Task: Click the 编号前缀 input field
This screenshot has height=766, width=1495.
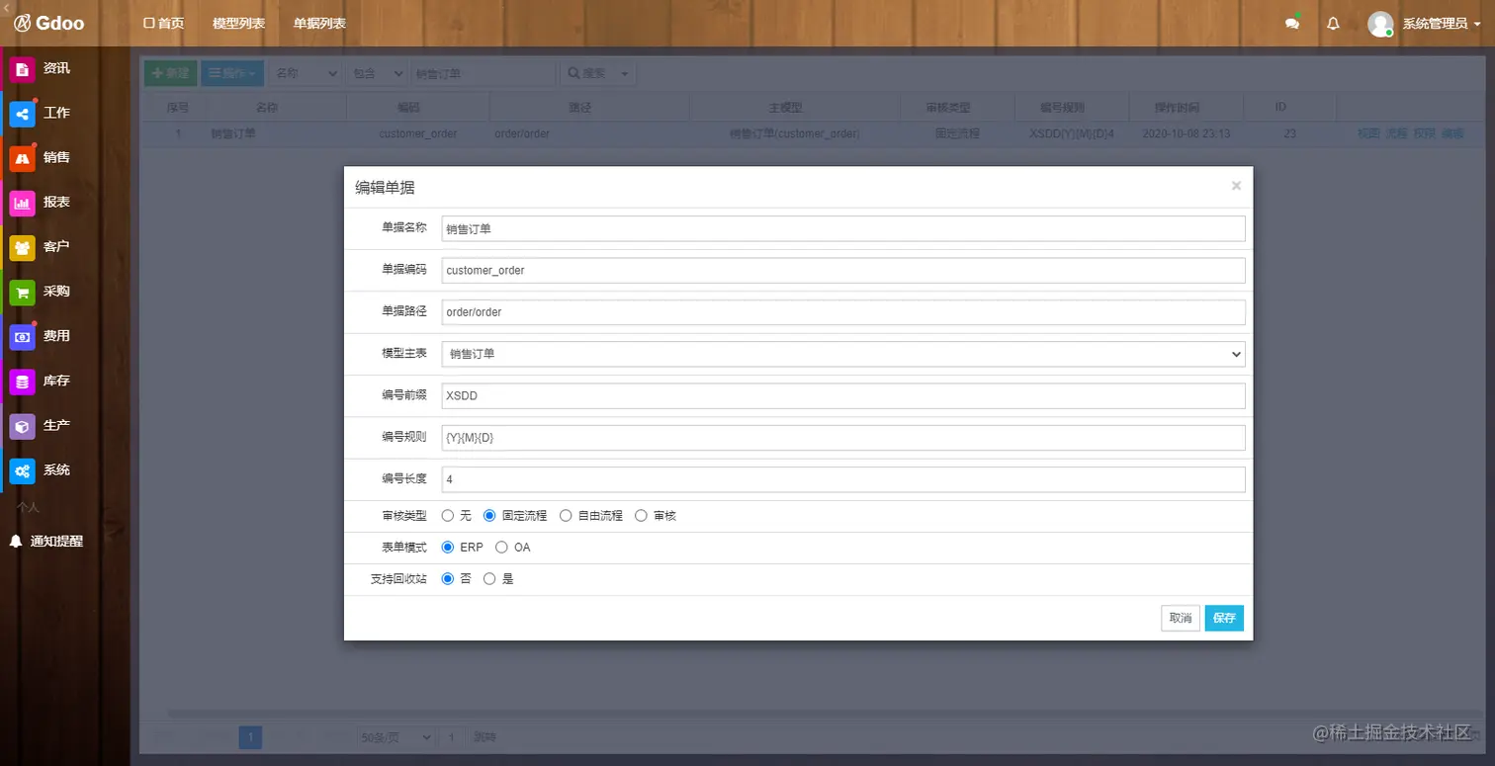Action: pos(843,395)
